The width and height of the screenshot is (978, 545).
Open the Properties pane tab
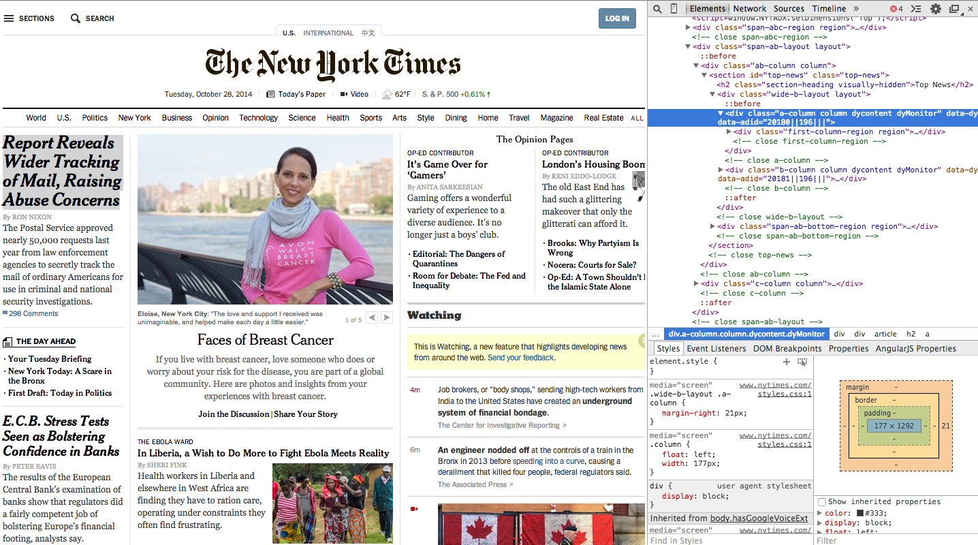pyautogui.click(x=849, y=349)
